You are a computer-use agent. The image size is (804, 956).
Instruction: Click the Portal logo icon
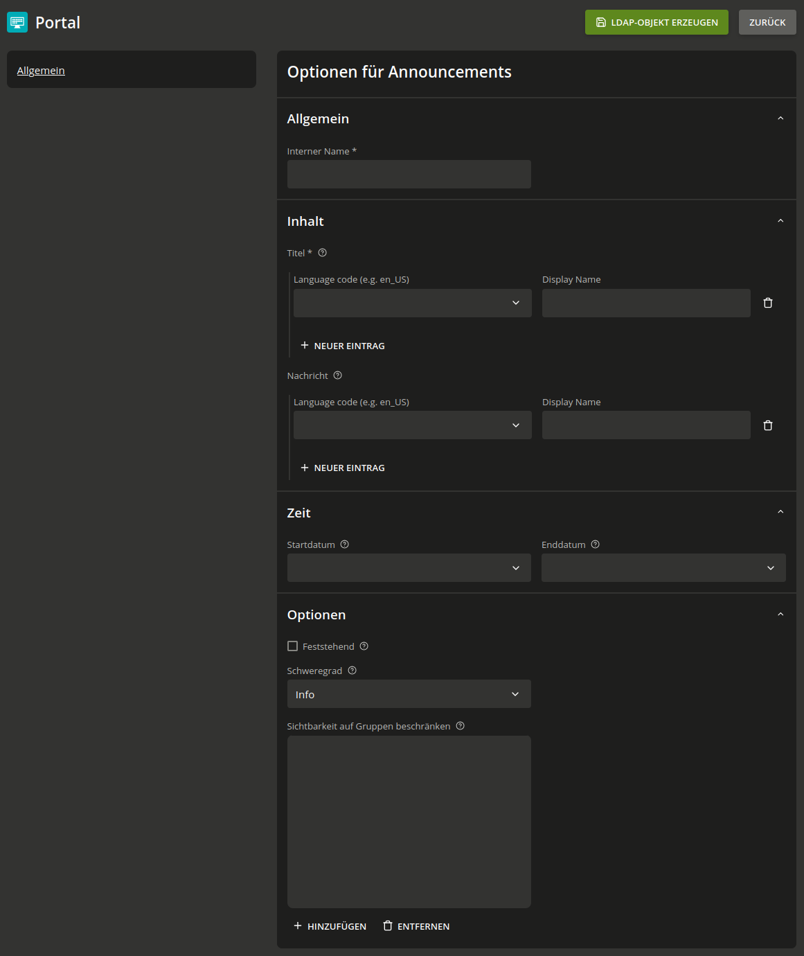tap(17, 22)
